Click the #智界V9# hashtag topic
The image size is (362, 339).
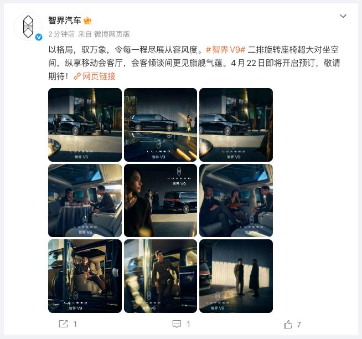click(x=225, y=50)
